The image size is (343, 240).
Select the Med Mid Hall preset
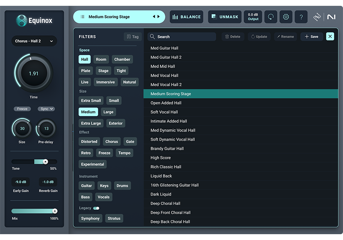click(240, 66)
